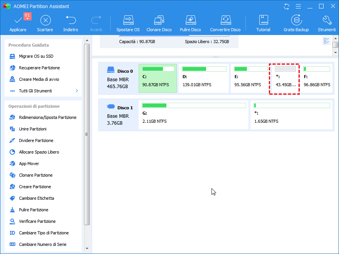The height and width of the screenshot is (254, 339).
Task: Select the F: 96.86GB NTFS partition
Action: pyautogui.click(x=317, y=78)
